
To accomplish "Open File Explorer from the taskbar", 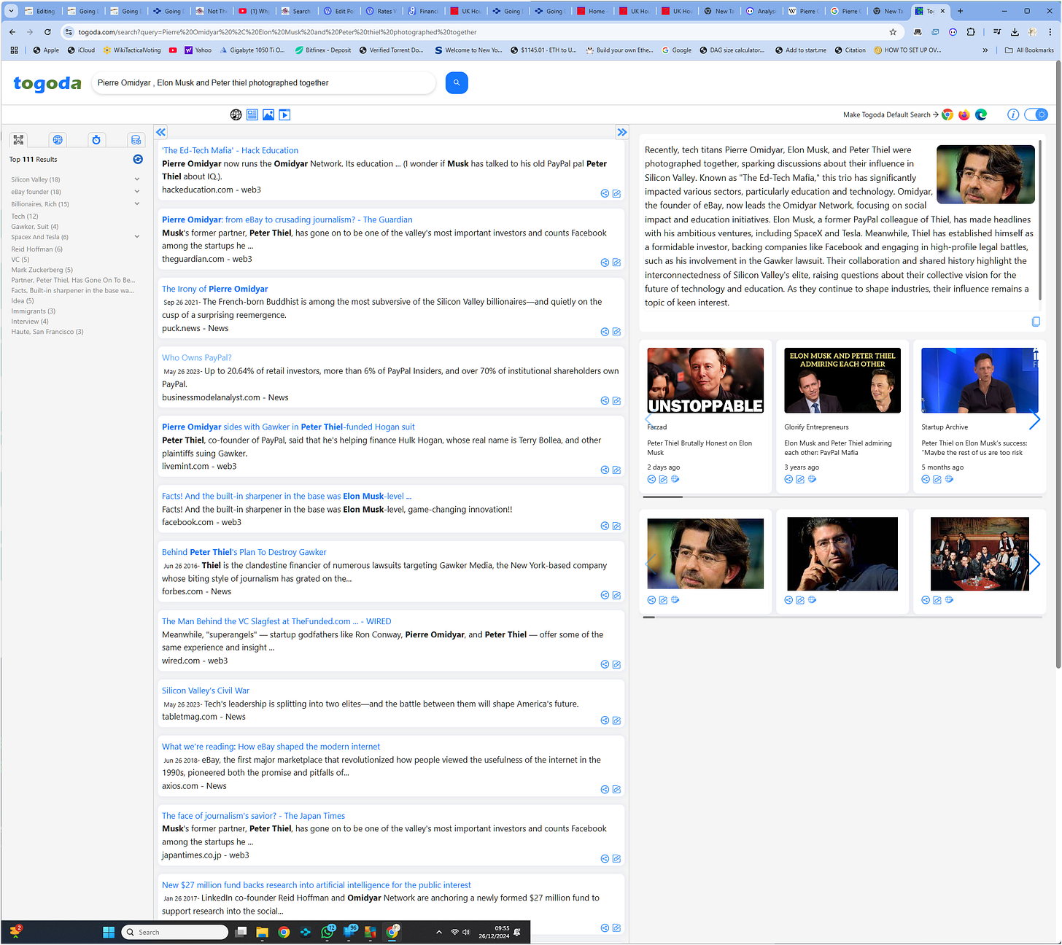I will 262,932.
